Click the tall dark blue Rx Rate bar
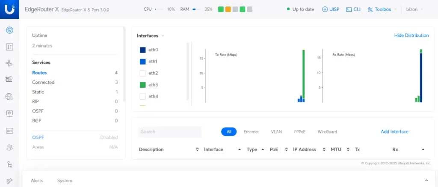Image resolution: width=438 pixels, height=187 pixels. (x=421, y=78)
